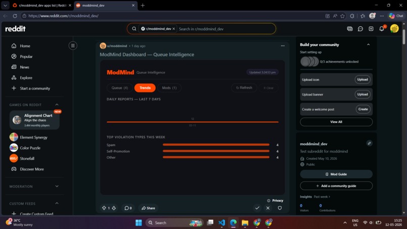Viewport: 407px width, 229px height.
Task: Click the Other violation bar
Action: 216,157
